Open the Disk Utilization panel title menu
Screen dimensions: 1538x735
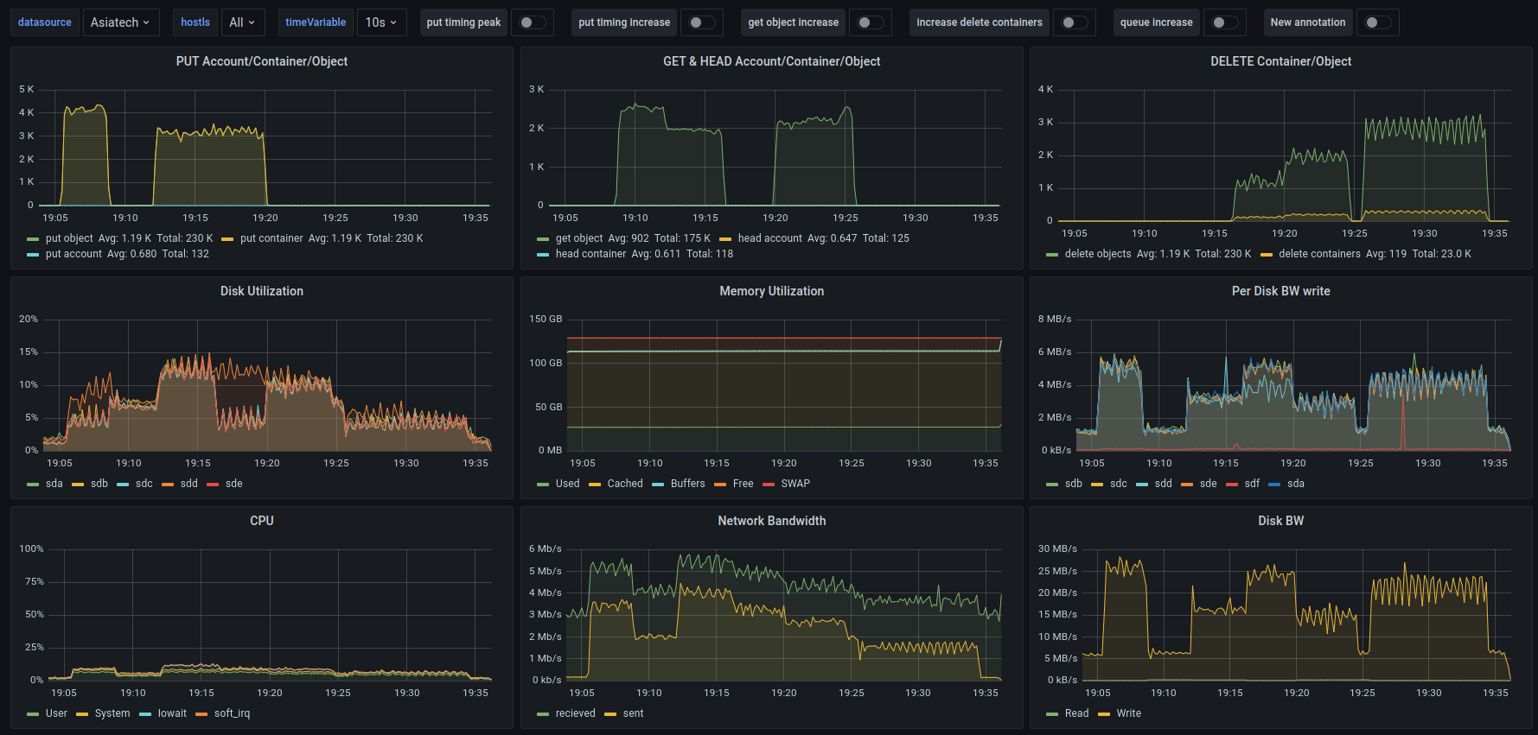[261, 291]
